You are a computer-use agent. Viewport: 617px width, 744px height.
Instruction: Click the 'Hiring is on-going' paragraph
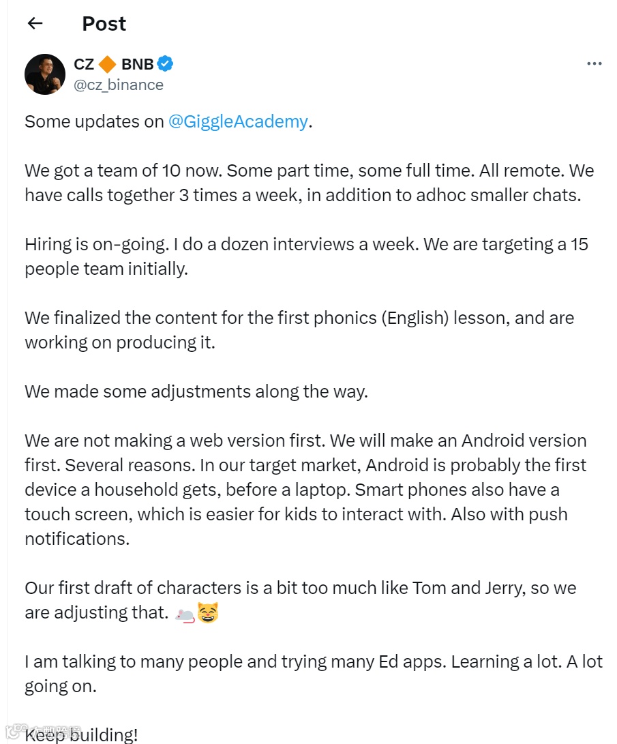click(x=306, y=256)
